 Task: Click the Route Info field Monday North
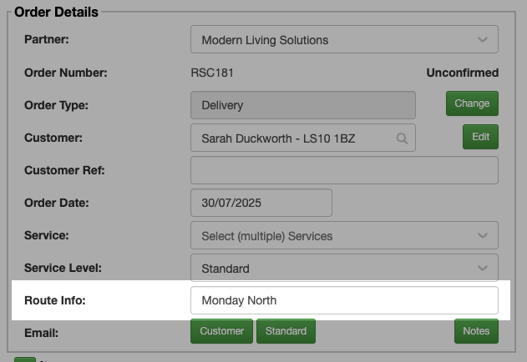344,300
